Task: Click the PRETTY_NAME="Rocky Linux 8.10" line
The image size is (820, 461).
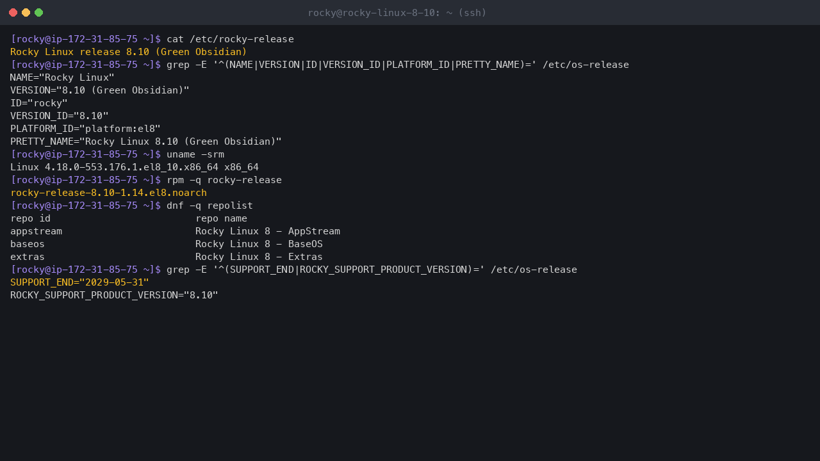Action: click(146, 142)
